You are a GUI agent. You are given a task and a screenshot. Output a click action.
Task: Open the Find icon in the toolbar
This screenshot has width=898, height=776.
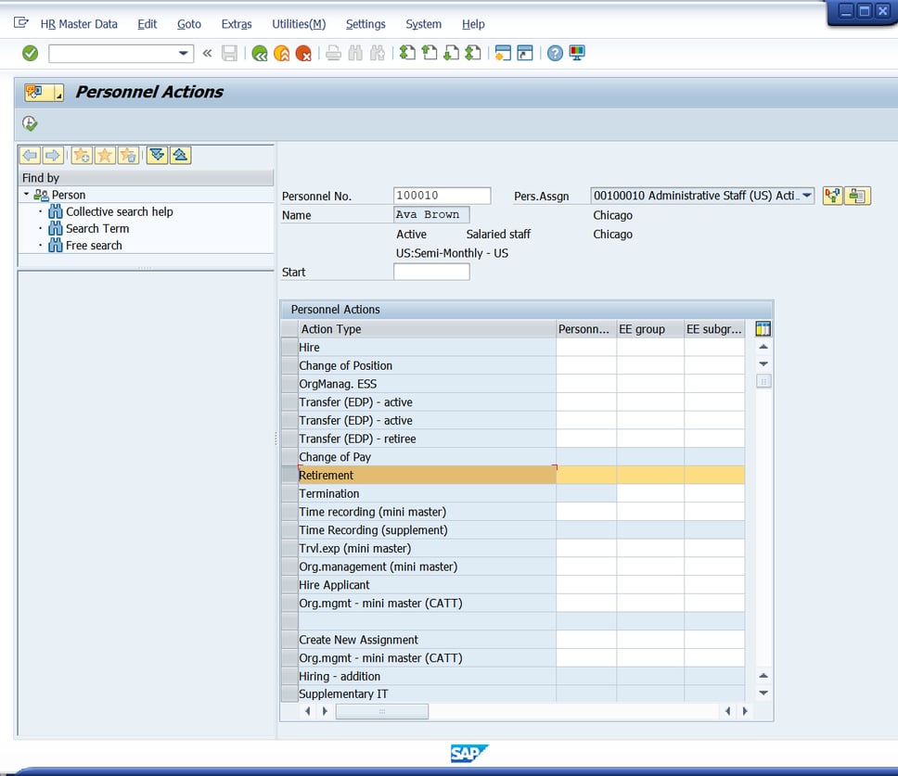(353, 53)
